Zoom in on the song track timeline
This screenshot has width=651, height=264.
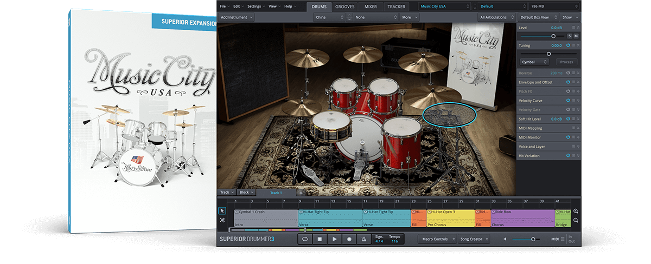click(x=576, y=211)
